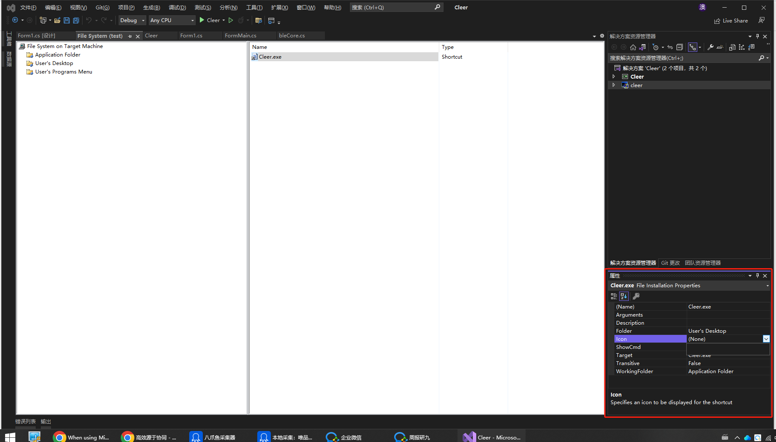Screen dimensions: 776x442
Task: Click Start Without Debugging outline play icon
Action: click(230, 20)
